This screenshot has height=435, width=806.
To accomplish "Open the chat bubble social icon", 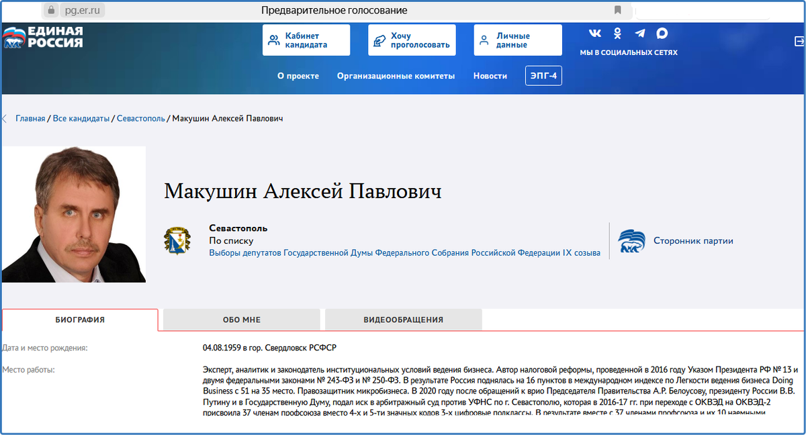I will click(662, 34).
